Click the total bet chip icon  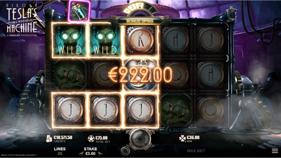click(91, 139)
